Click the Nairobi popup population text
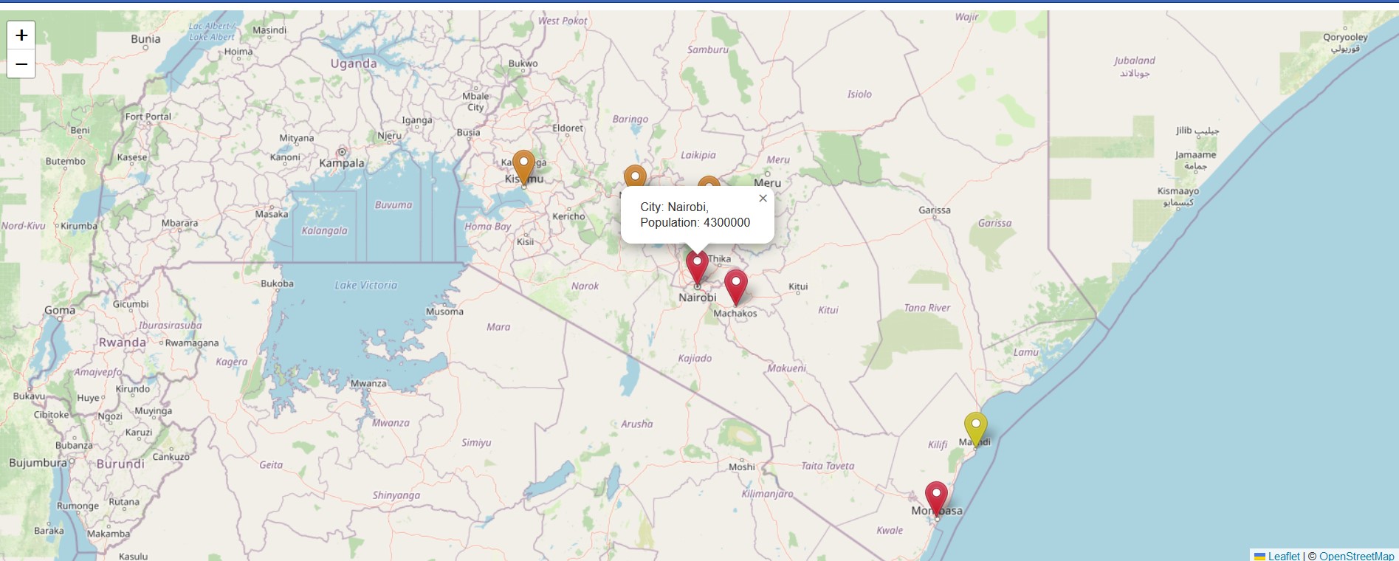Screen dimensions: 1399x561 pyautogui.click(x=695, y=222)
